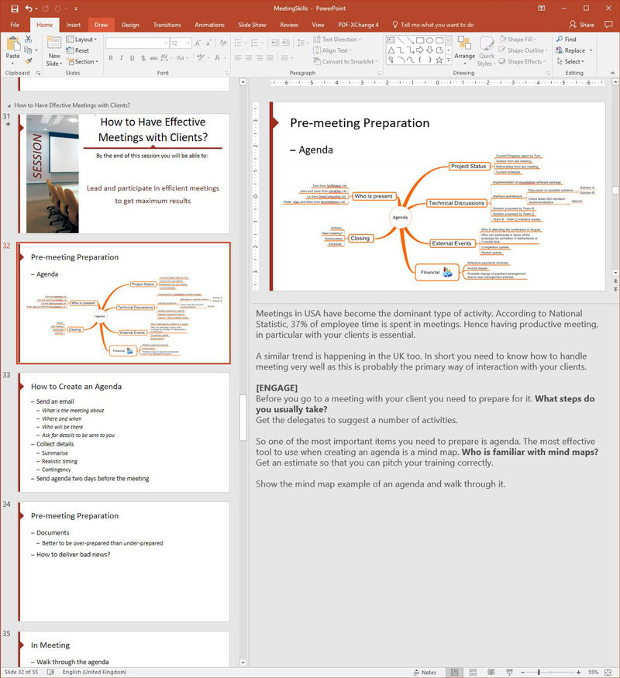Click the thumbnail pane scroll down arrow

coord(243,663)
